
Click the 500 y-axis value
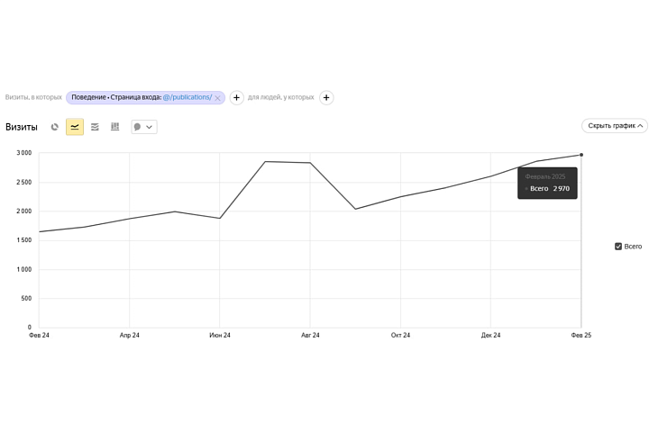26,299
